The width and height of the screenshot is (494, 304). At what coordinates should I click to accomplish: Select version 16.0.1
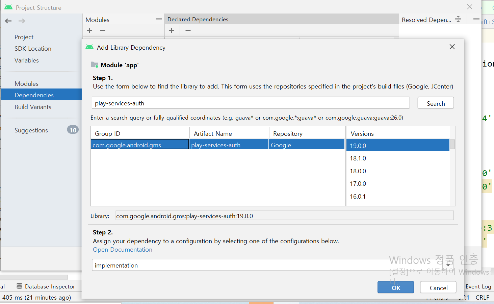tap(398, 197)
